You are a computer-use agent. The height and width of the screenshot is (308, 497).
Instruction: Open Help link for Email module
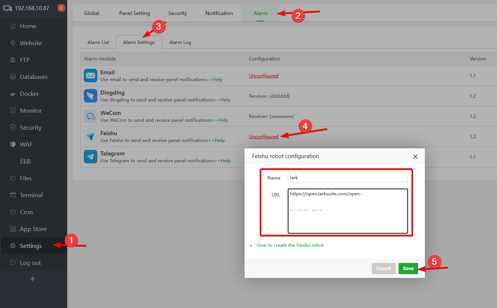coord(218,80)
